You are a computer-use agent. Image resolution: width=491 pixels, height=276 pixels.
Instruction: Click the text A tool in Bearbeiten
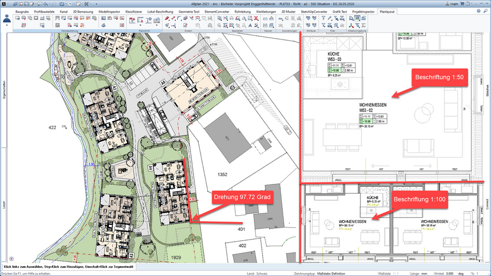[250, 25]
